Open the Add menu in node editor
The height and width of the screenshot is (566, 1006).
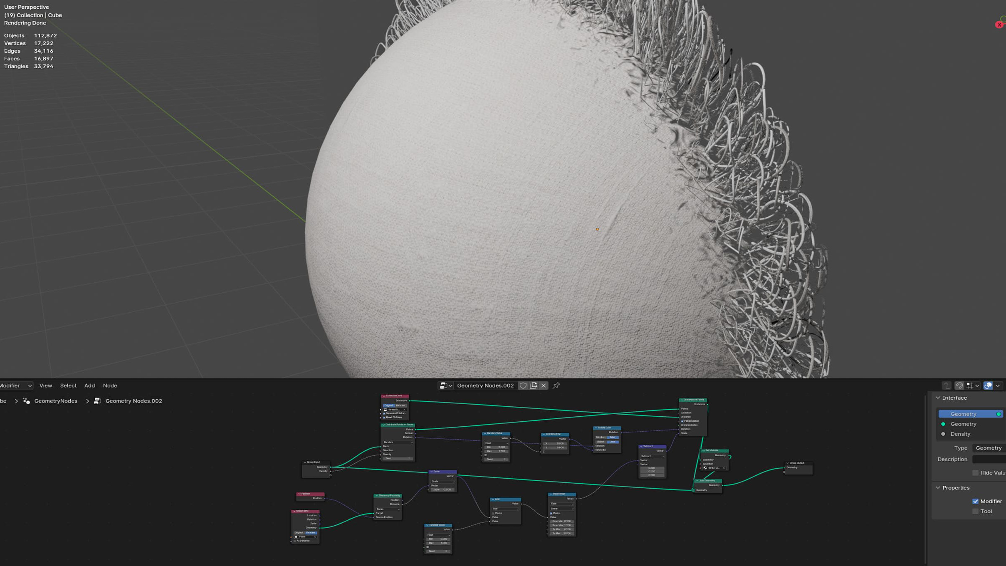tap(89, 386)
